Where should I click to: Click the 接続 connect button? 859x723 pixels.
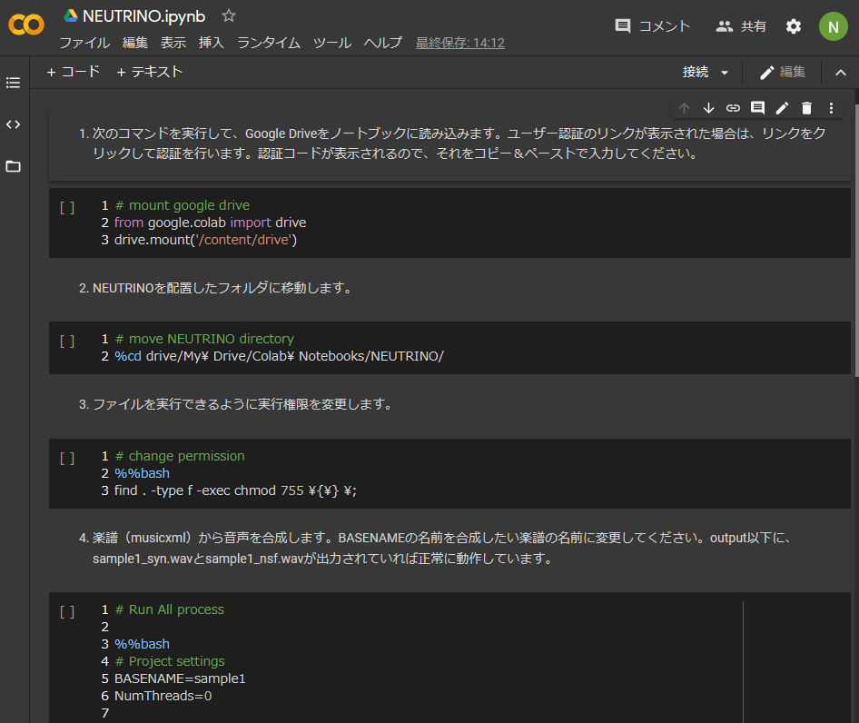[x=696, y=72]
